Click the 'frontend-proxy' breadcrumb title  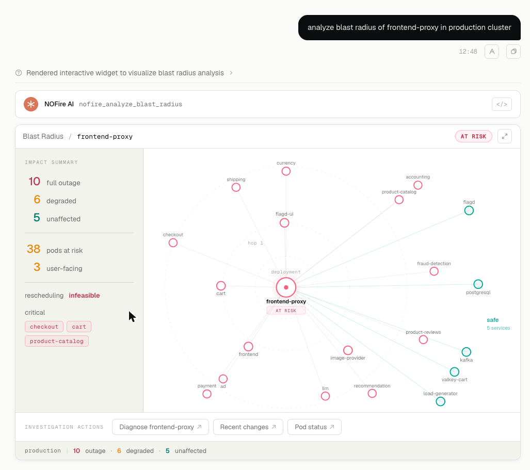tap(105, 137)
